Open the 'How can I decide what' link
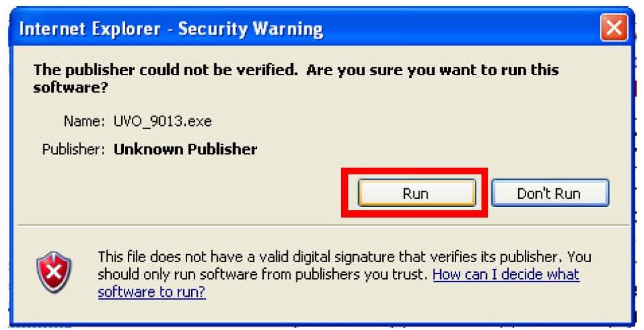 tap(506, 274)
